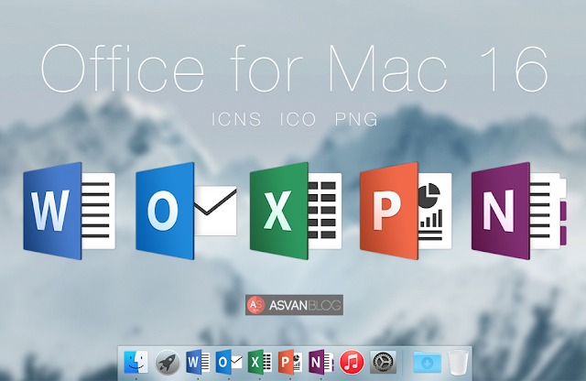Screen dimensions: 586x381
Task: Click the large Excel icon
Action: [x=296, y=211]
